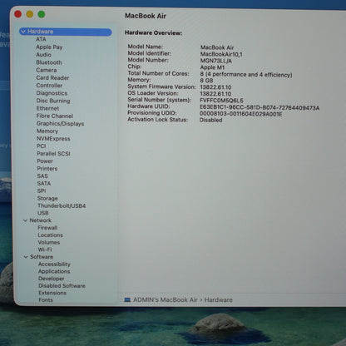The image size is (346, 346).
Task: Select the serial number value text
Action: (x=221, y=101)
